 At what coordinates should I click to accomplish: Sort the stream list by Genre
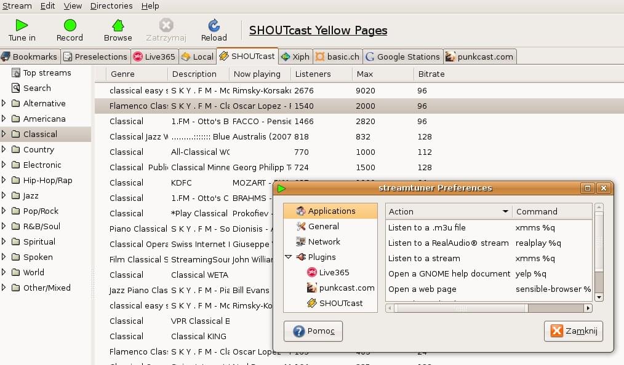[137, 74]
